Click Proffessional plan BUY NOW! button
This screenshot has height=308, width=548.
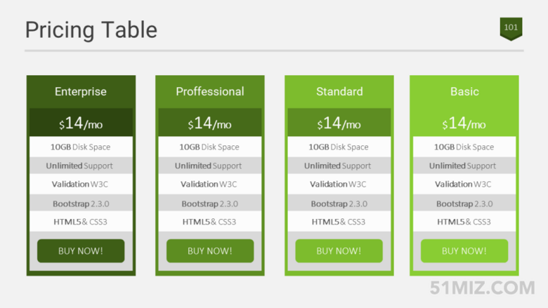[x=210, y=250]
